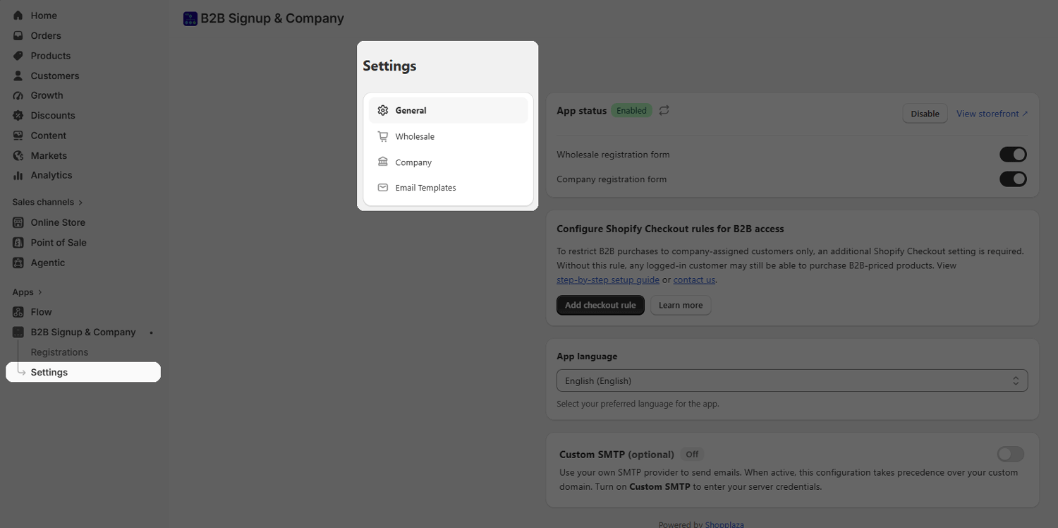This screenshot has height=528, width=1058.
Task: Click the B2B Signup & Company sidebar icon
Action: click(18, 332)
